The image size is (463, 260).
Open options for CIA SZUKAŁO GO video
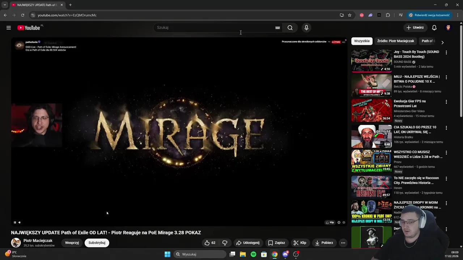(x=446, y=128)
